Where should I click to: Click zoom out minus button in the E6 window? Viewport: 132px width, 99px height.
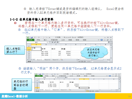click(x=101, y=91)
